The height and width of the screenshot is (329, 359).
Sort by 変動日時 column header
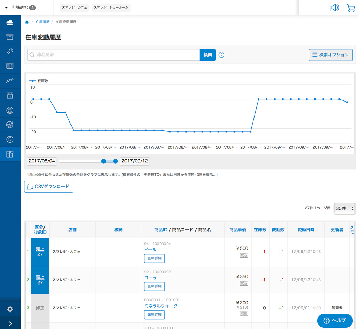(306, 230)
